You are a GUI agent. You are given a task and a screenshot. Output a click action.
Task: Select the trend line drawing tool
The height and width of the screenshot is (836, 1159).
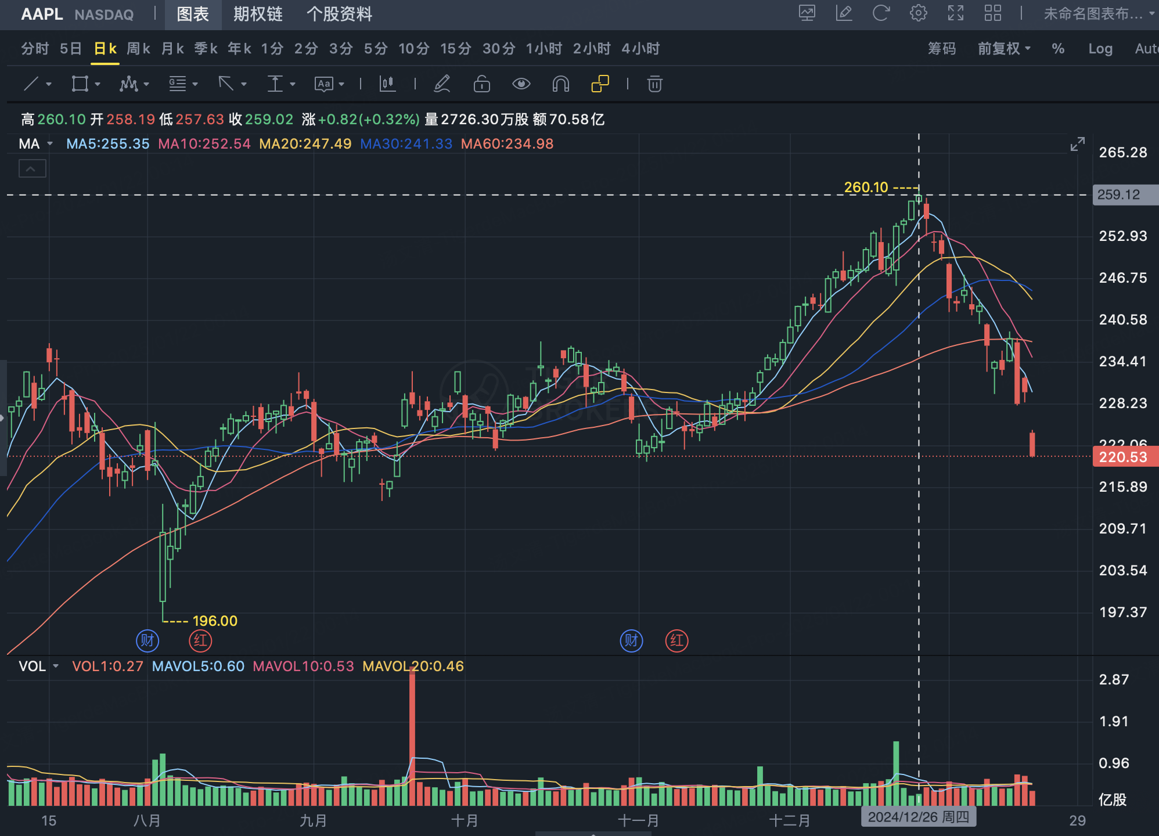[31, 84]
